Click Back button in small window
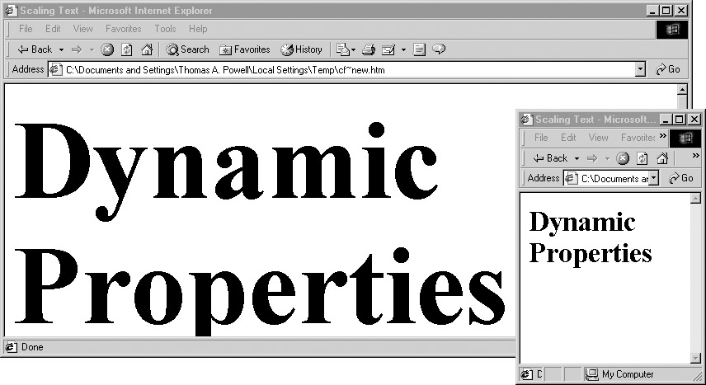706x385 pixels. (x=550, y=158)
